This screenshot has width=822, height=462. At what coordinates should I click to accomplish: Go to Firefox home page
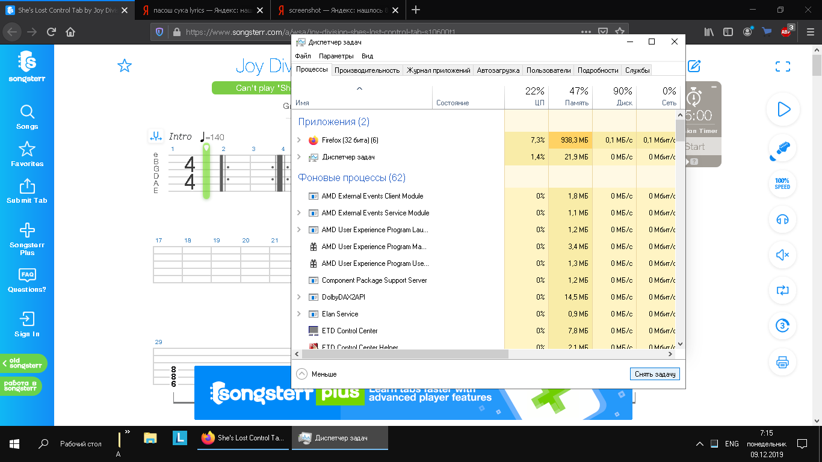point(70,32)
